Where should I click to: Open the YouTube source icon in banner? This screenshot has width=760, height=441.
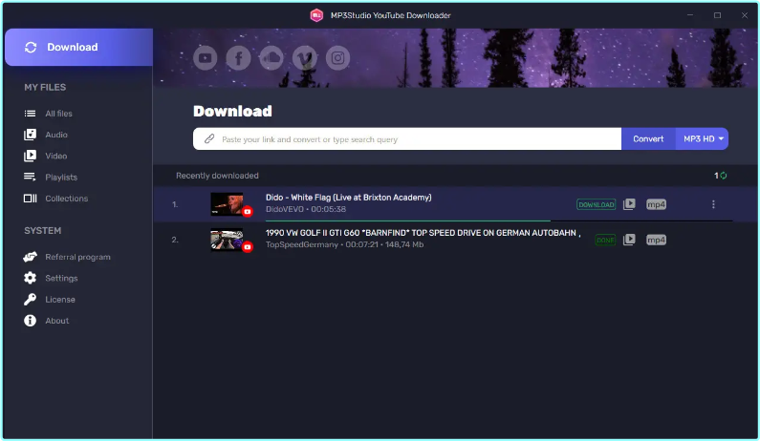[x=205, y=58]
